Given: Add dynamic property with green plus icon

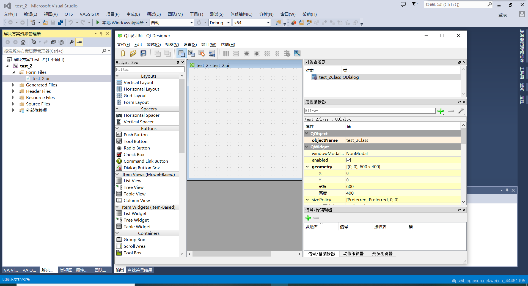Looking at the screenshot, I should (x=441, y=111).
